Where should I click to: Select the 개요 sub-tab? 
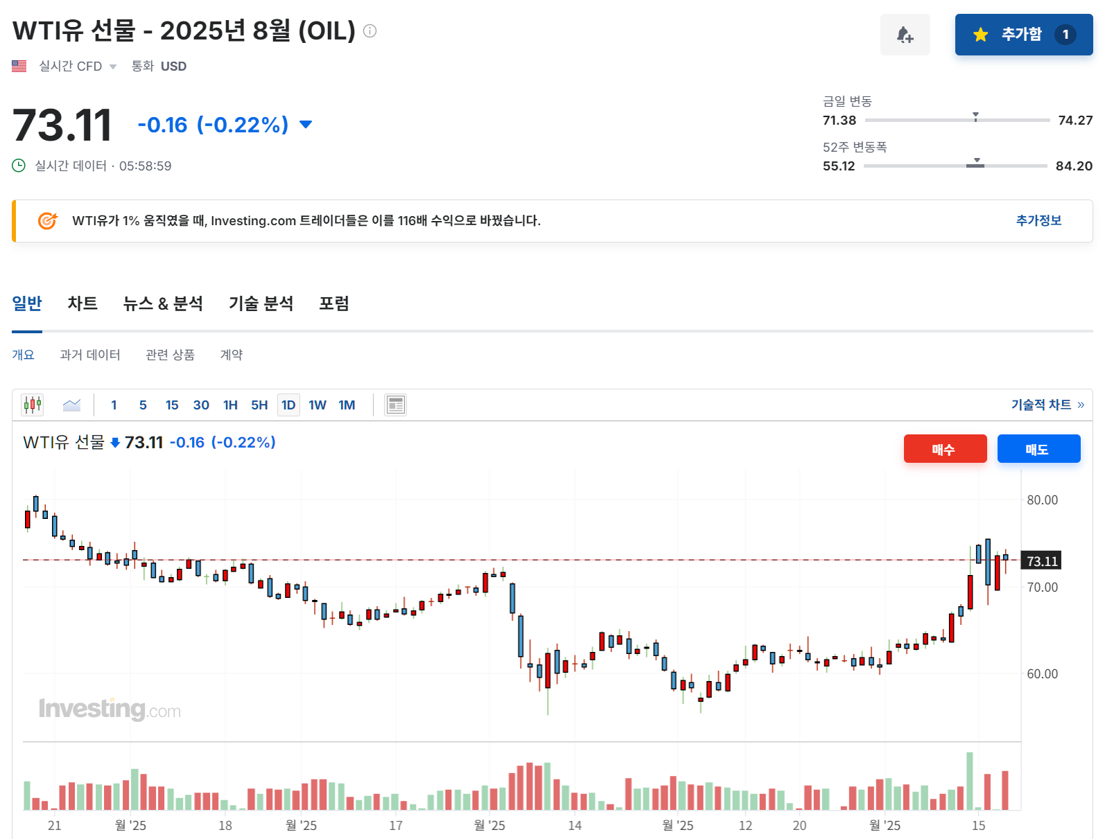[x=23, y=355]
